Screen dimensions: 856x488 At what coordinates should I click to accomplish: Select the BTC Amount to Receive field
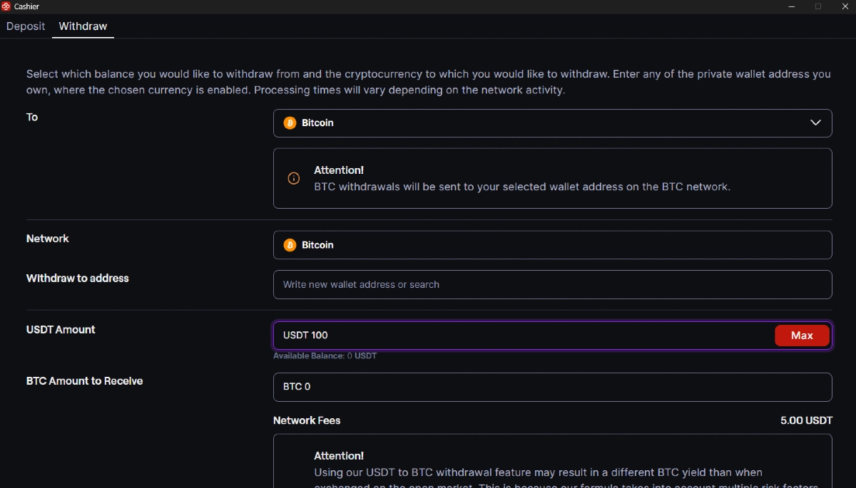coord(552,387)
